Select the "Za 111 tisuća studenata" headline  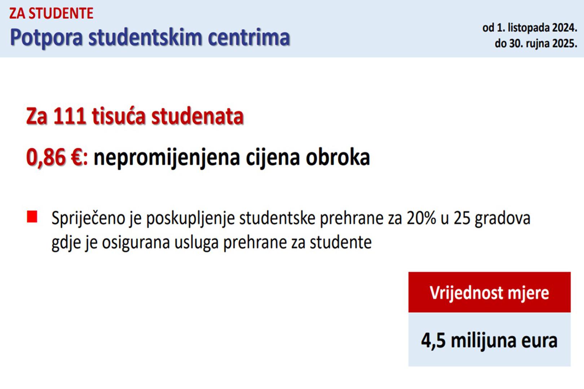point(135,116)
